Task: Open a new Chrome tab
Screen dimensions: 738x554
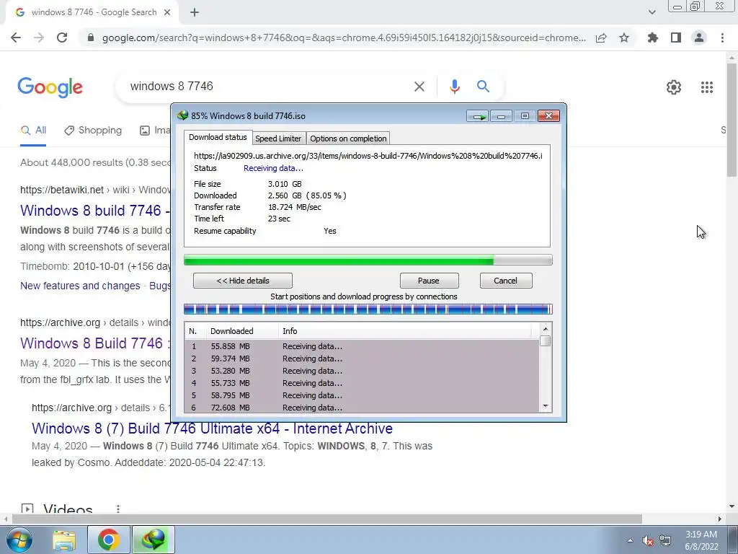Action: [x=195, y=13]
